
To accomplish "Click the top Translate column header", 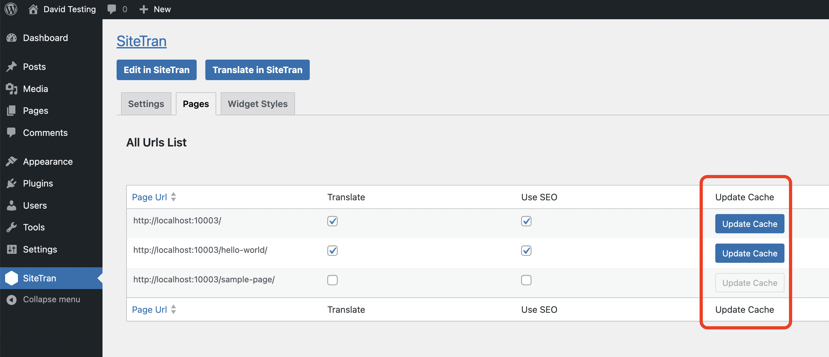I will [346, 197].
